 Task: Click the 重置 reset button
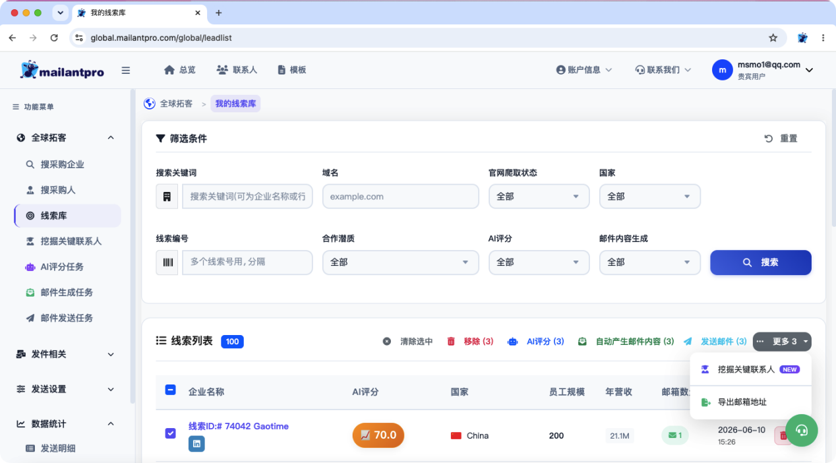point(781,139)
